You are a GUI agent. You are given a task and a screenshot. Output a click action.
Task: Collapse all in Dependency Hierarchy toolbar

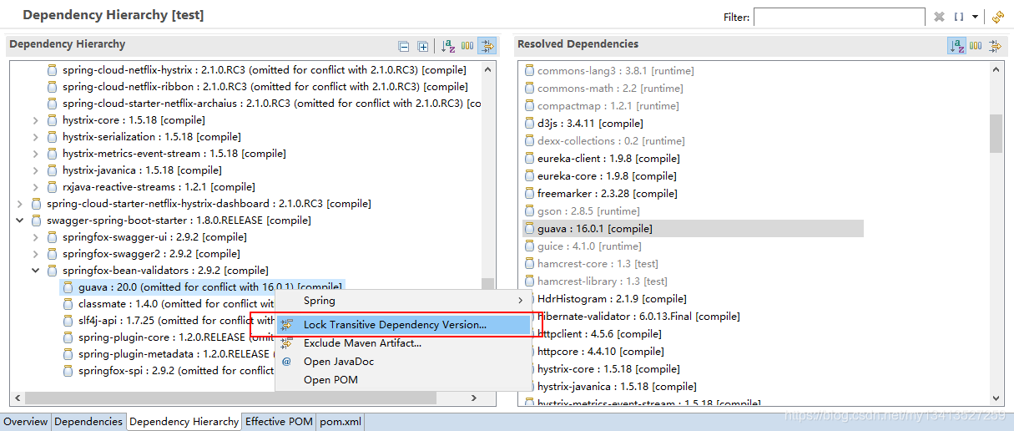(404, 47)
